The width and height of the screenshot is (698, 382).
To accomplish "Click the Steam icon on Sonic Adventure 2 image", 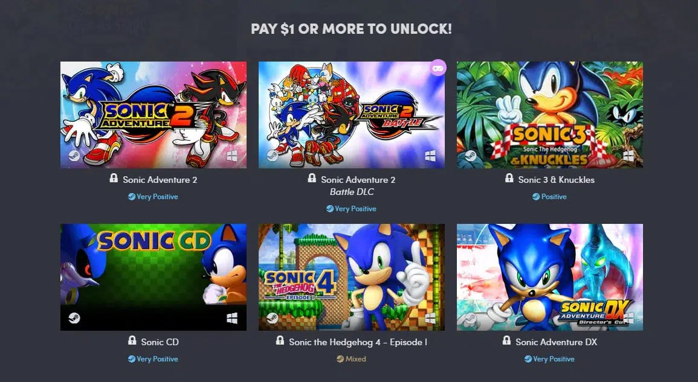I will click(x=74, y=156).
